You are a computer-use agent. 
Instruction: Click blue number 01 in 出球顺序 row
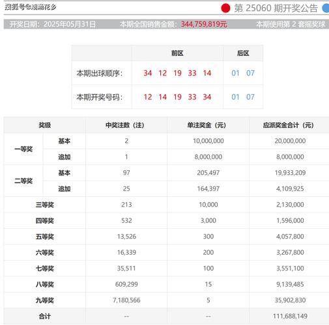235,73
